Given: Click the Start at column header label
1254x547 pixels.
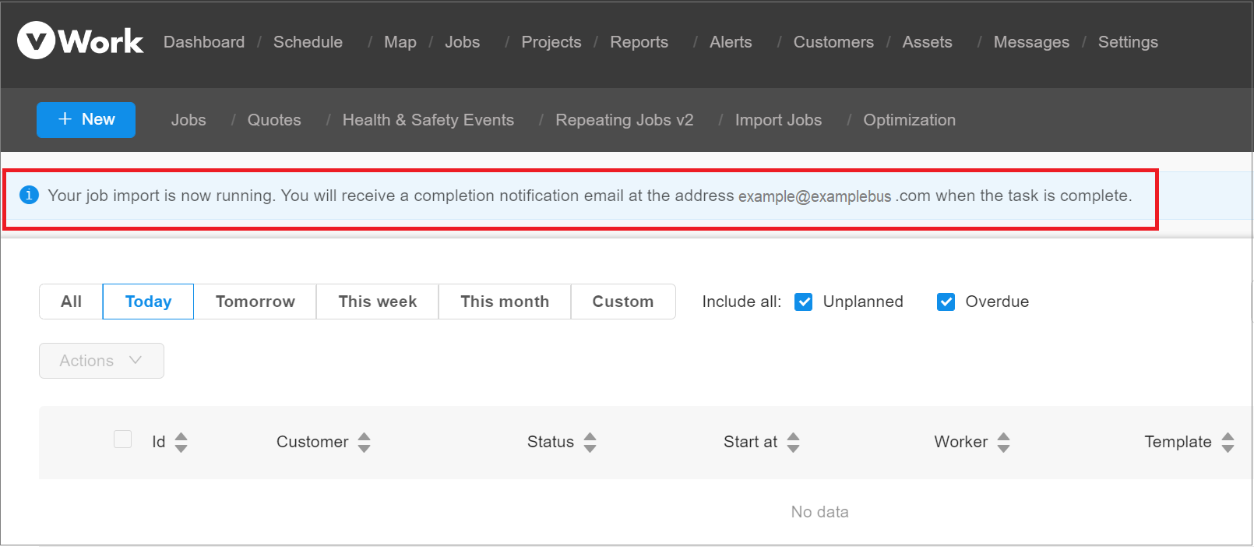Looking at the screenshot, I should click(751, 442).
